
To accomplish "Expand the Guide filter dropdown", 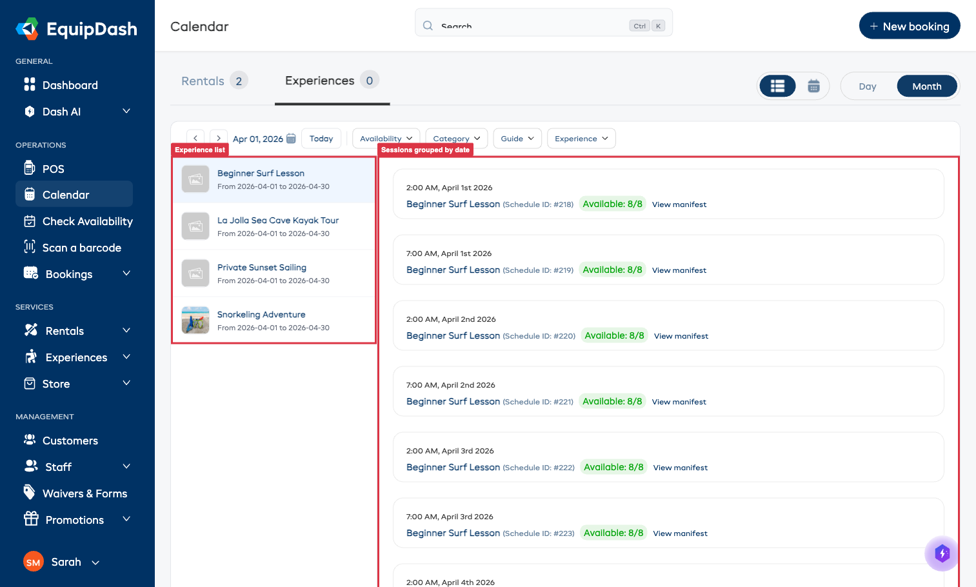I will coord(517,138).
